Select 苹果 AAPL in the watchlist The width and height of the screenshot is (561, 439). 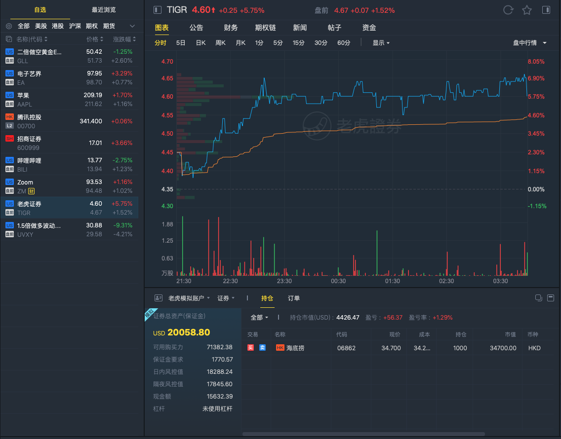coord(70,99)
